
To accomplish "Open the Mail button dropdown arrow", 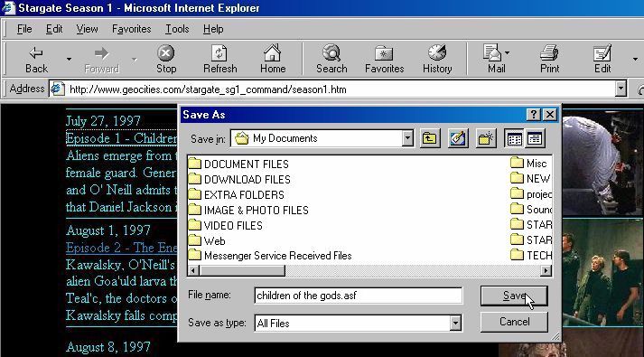I will (x=507, y=53).
